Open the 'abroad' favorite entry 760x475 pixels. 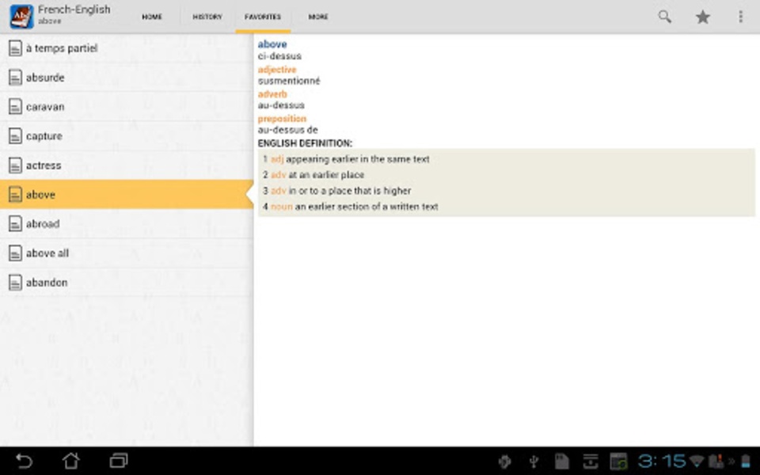click(127, 224)
